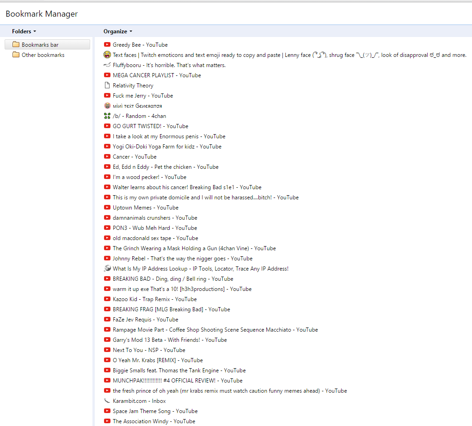This screenshot has height=426, width=472.
Task: Open the Organize dropdown menu
Action: pyautogui.click(x=118, y=31)
